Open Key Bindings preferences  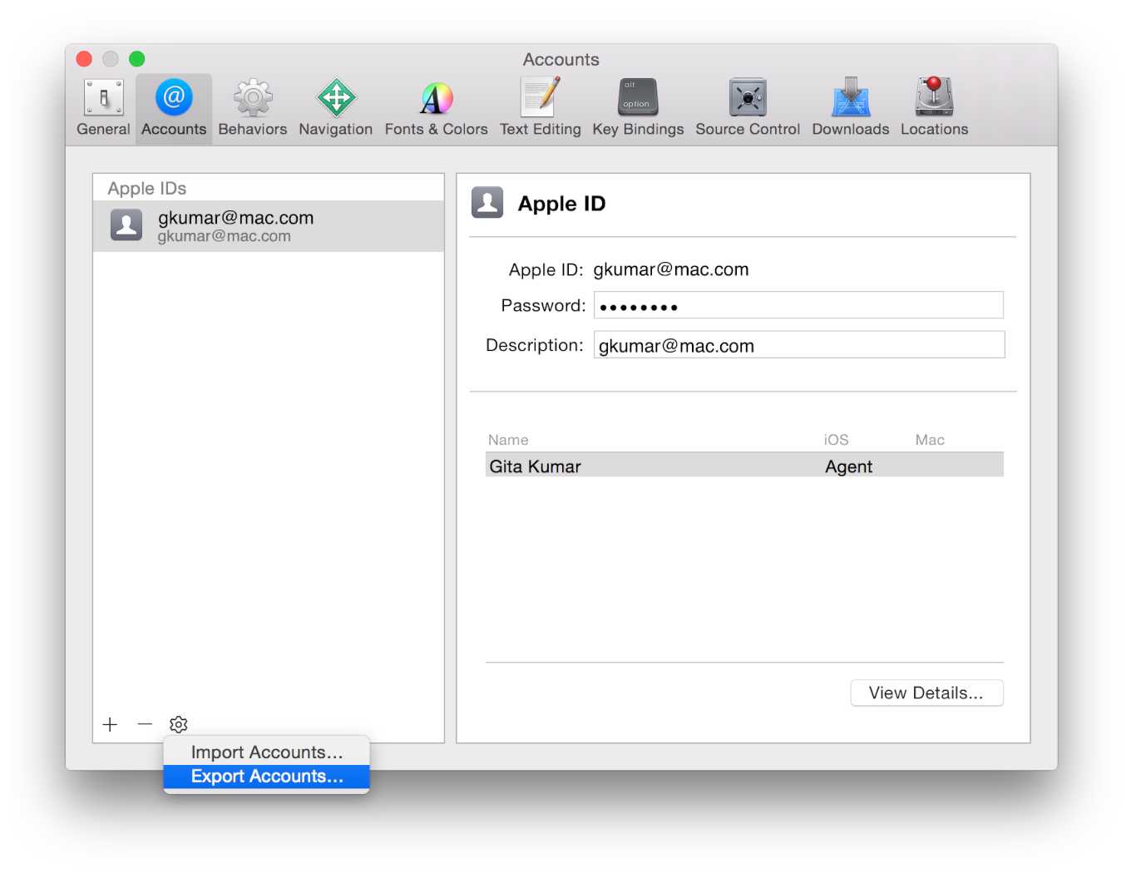pos(638,108)
